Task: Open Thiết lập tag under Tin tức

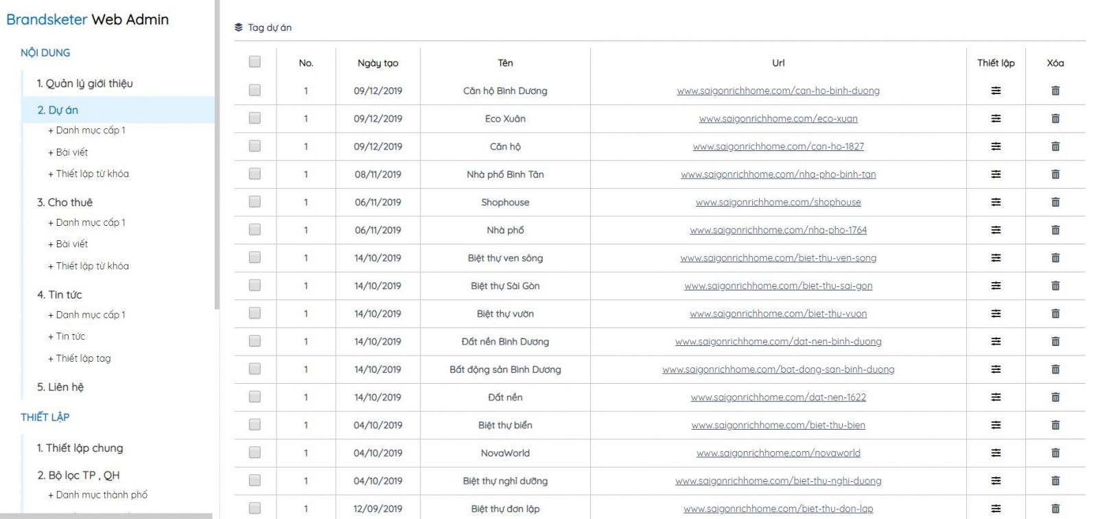Action: point(80,358)
